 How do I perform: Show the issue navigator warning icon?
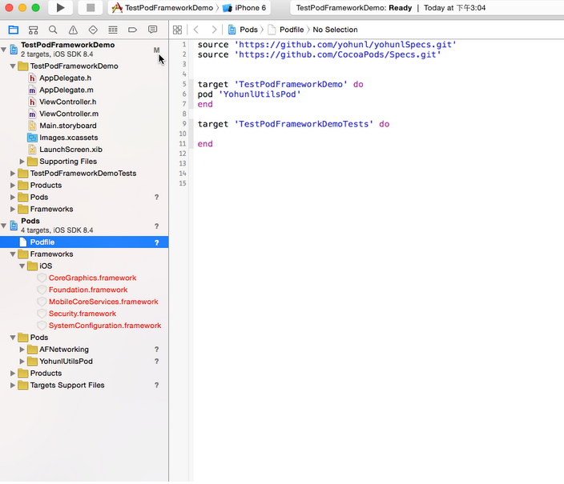(73, 30)
